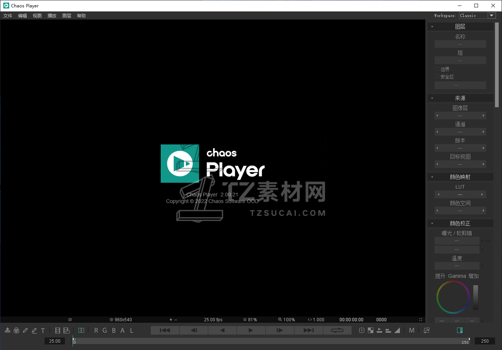This screenshot has height=350, width=502.
Task: Click the filmstrip-with-layers icon
Action: [x=66, y=330]
